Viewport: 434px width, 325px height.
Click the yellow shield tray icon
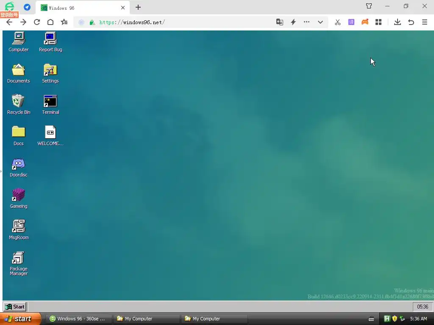point(395,319)
